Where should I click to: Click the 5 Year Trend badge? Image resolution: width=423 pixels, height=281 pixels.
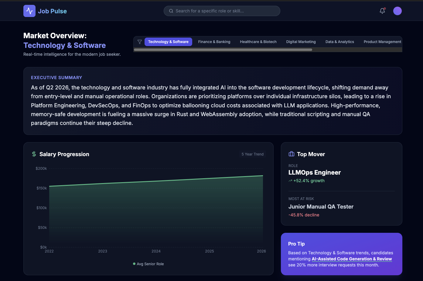pos(253,154)
